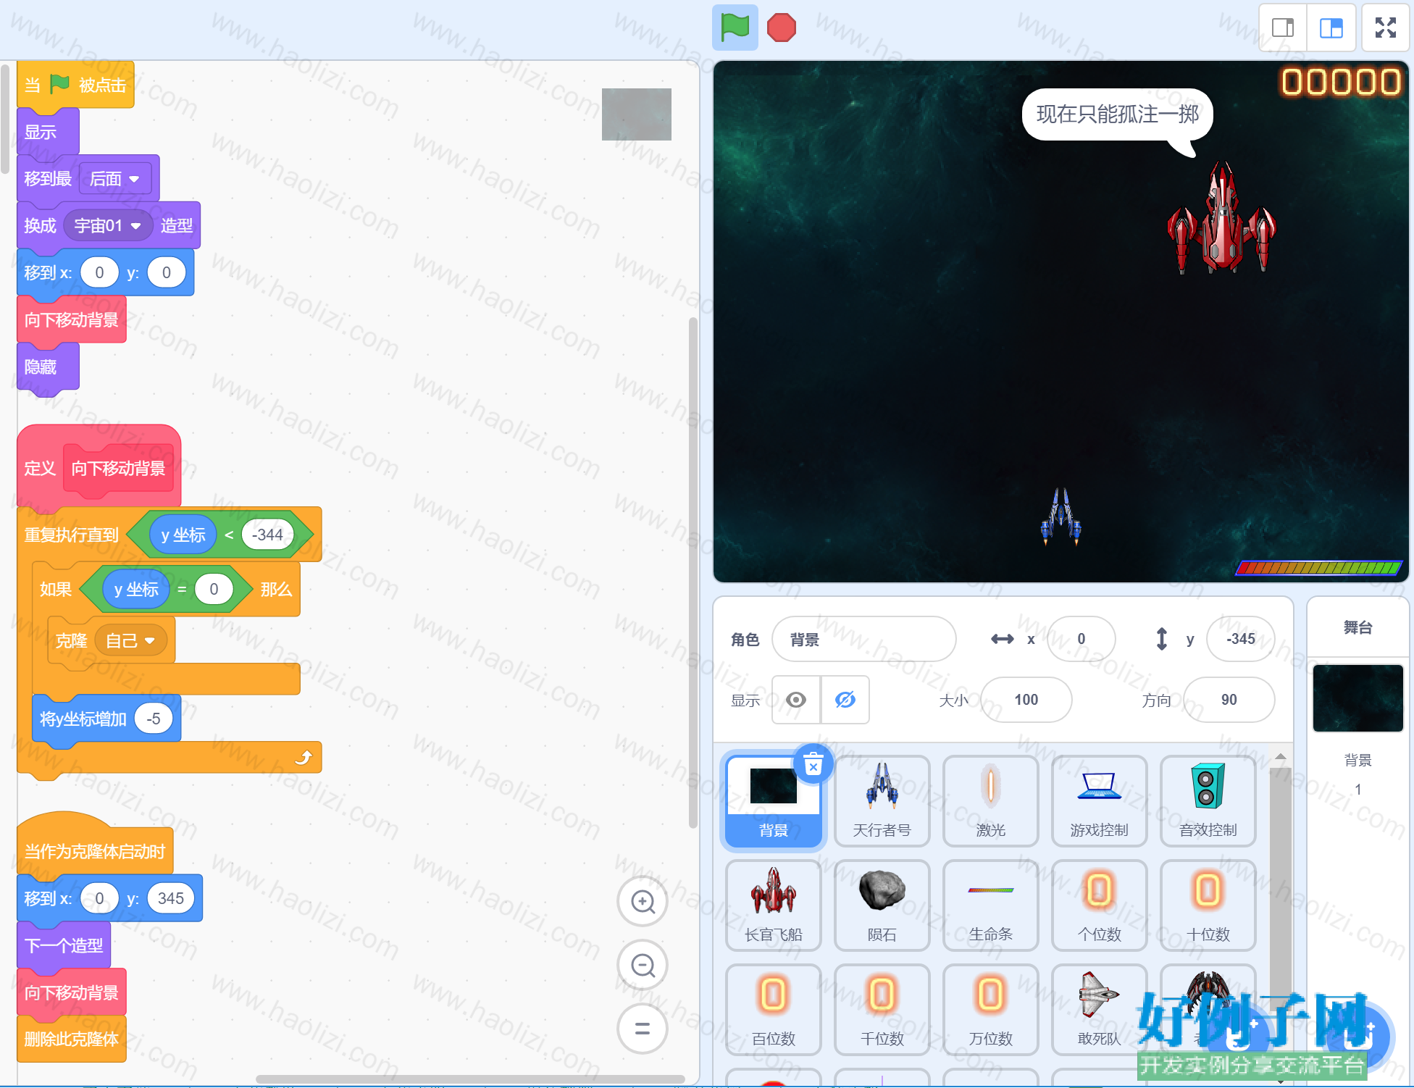
Task: Click the 如果 condition block
Action: coord(56,590)
